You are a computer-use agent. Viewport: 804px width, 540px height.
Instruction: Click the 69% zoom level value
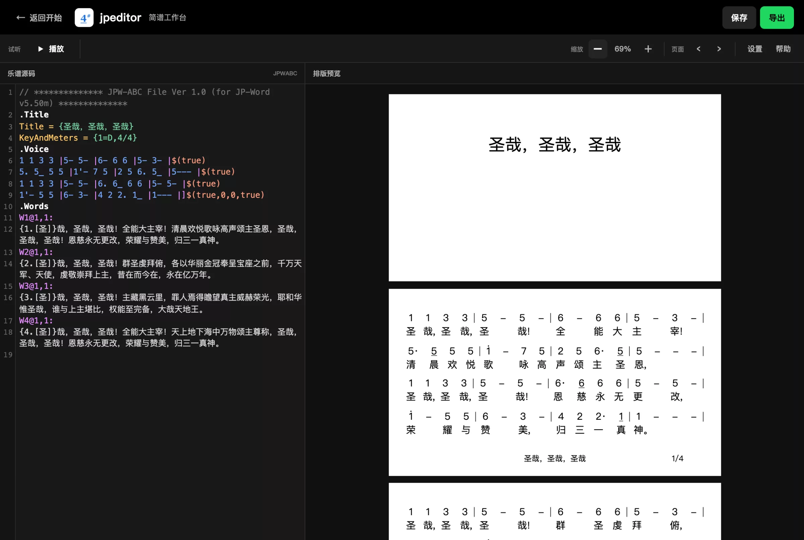click(x=623, y=49)
